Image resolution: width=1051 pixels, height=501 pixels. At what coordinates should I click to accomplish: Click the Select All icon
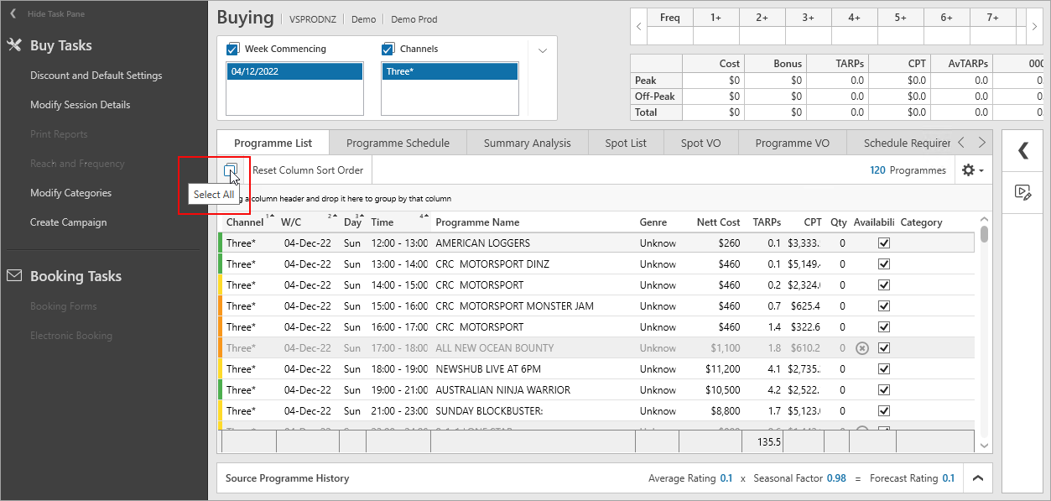pos(231,170)
